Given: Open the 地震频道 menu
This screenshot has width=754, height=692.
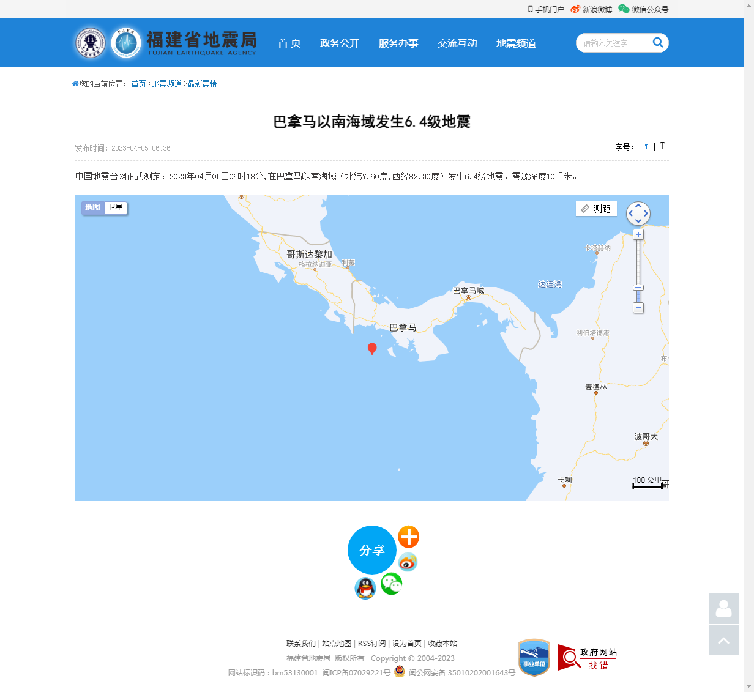Looking at the screenshot, I should pyautogui.click(x=516, y=43).
